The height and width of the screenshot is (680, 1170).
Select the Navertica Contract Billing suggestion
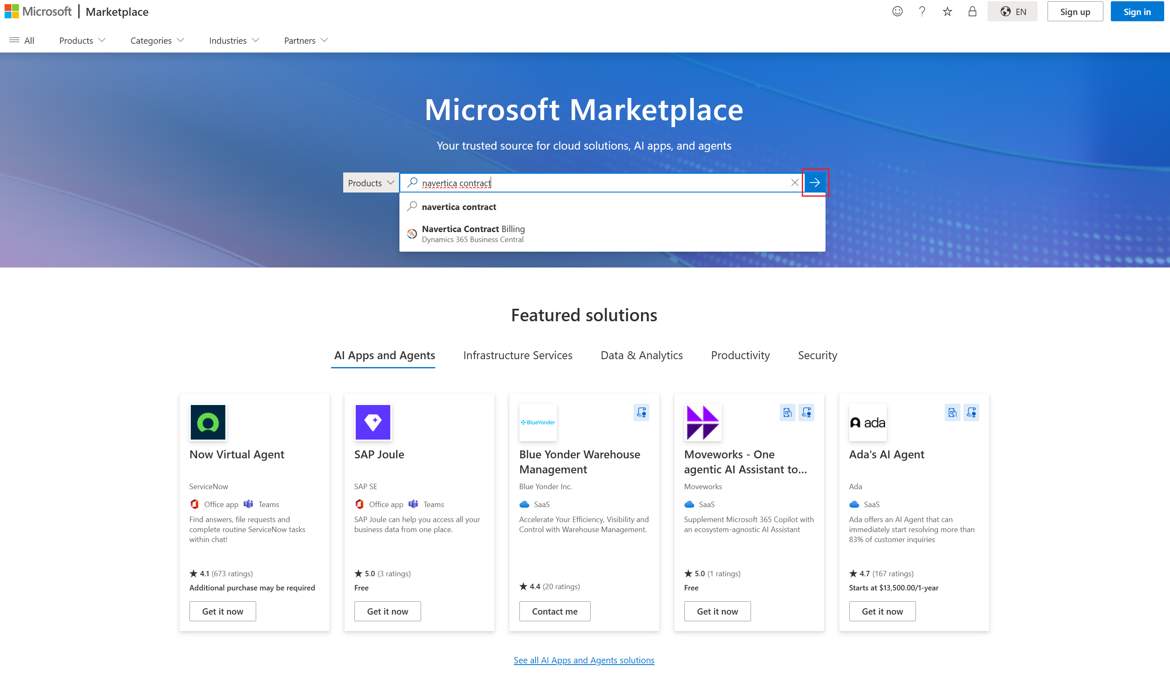click(x=473, y=233)
